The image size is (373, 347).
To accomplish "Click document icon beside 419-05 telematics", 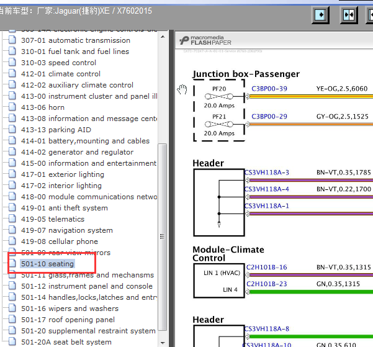I will [x=12, y=219].
